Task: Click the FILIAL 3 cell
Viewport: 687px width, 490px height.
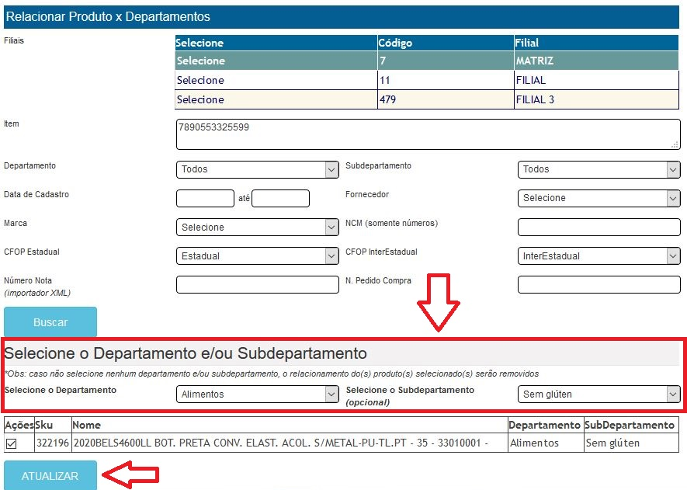Action: (596, 99)
